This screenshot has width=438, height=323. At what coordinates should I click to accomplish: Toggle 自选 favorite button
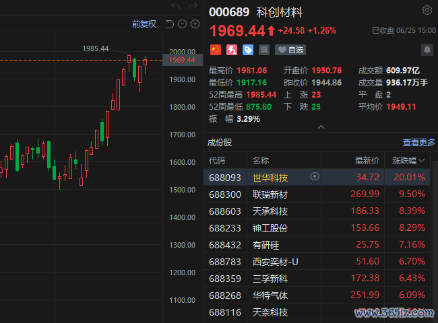pyautogui.click(x=290, y=50)
